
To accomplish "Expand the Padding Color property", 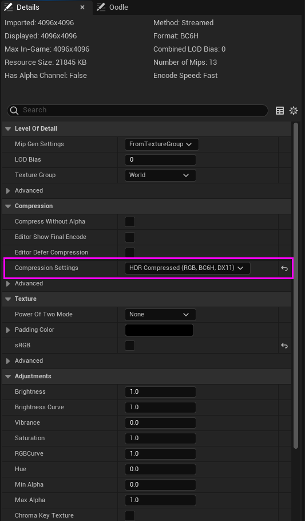I will click(8, 330).
